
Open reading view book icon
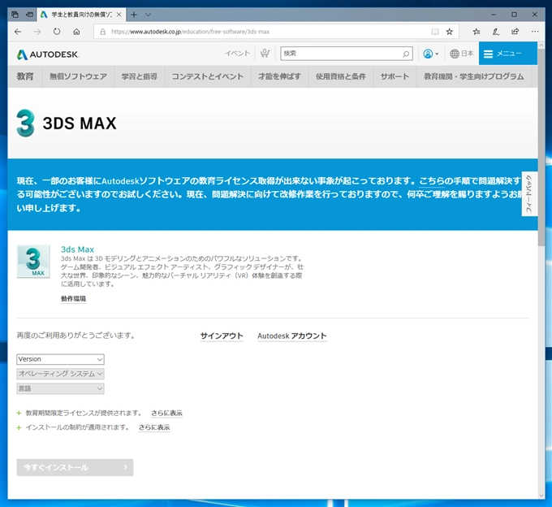coord(435,32)
